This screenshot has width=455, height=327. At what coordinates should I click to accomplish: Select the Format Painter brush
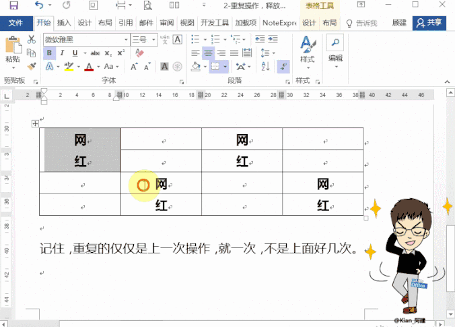click(x=32, y=66)
